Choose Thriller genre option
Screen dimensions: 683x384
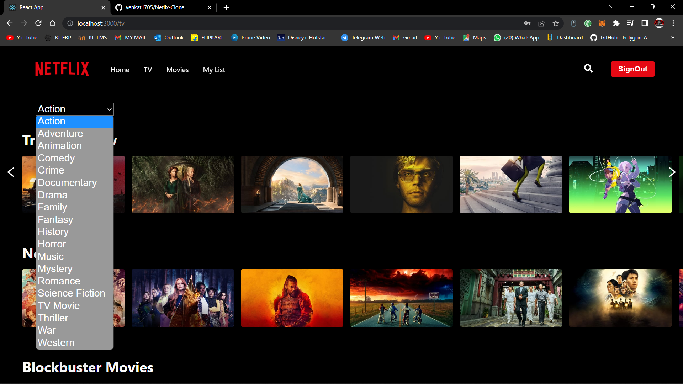75,318
